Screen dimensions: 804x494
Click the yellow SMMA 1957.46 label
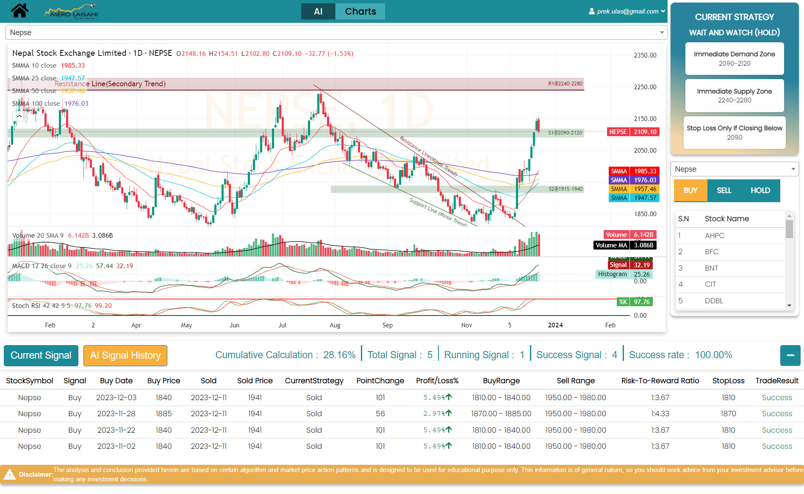tap(634, 189)
